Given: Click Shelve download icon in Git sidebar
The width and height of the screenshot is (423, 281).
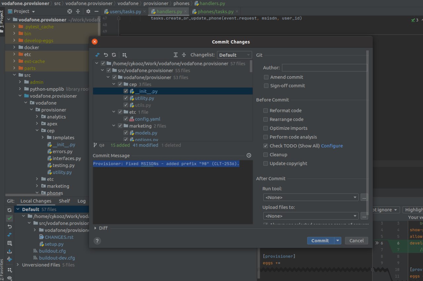Looking at the screenshot, I should pyautogui.click(x=10, y=251).
